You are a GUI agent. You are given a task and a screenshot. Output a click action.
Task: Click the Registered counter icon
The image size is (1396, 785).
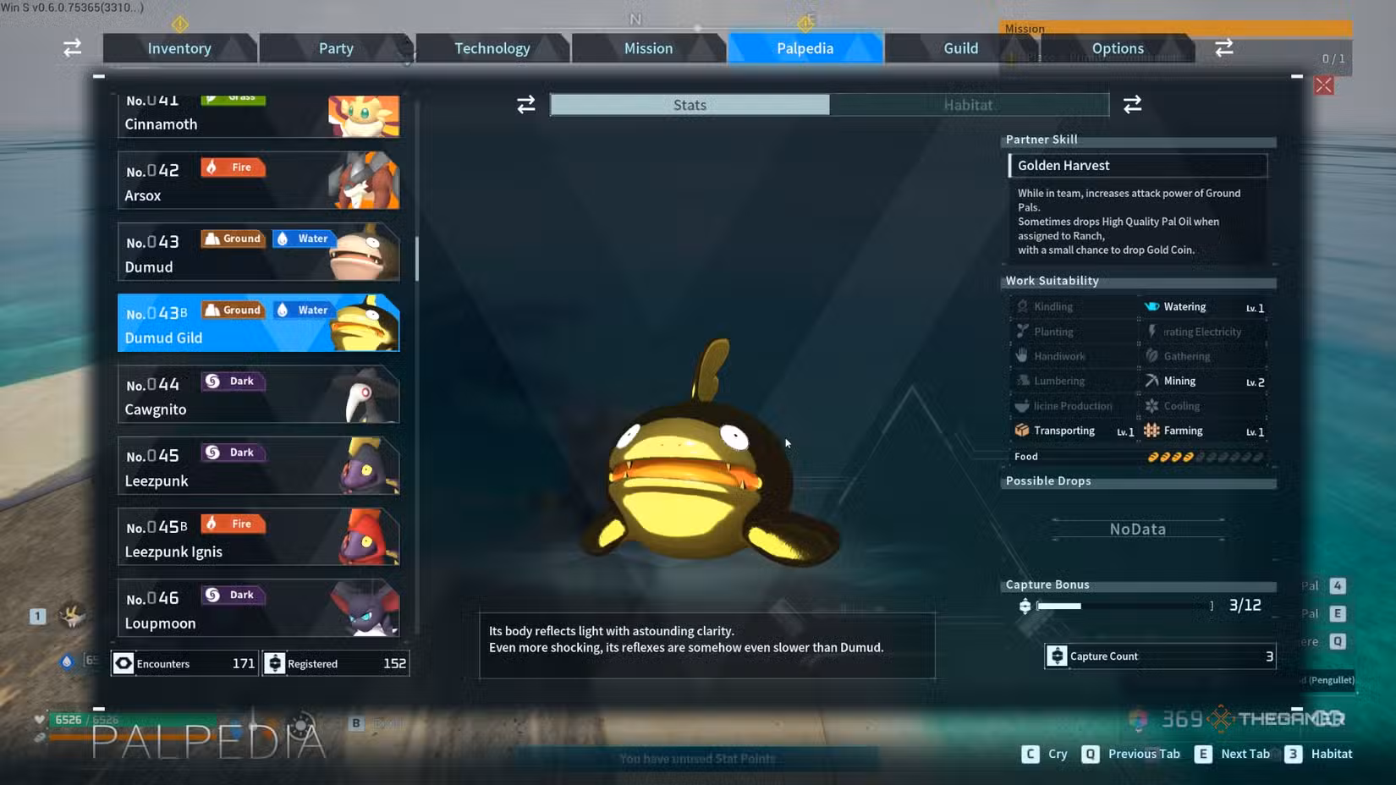point(275,663)
